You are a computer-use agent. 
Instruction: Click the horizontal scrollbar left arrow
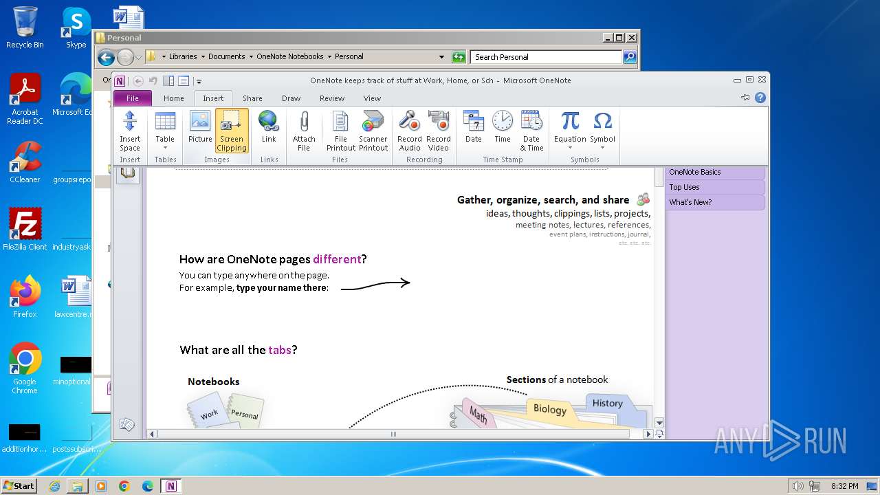[153, 434]
